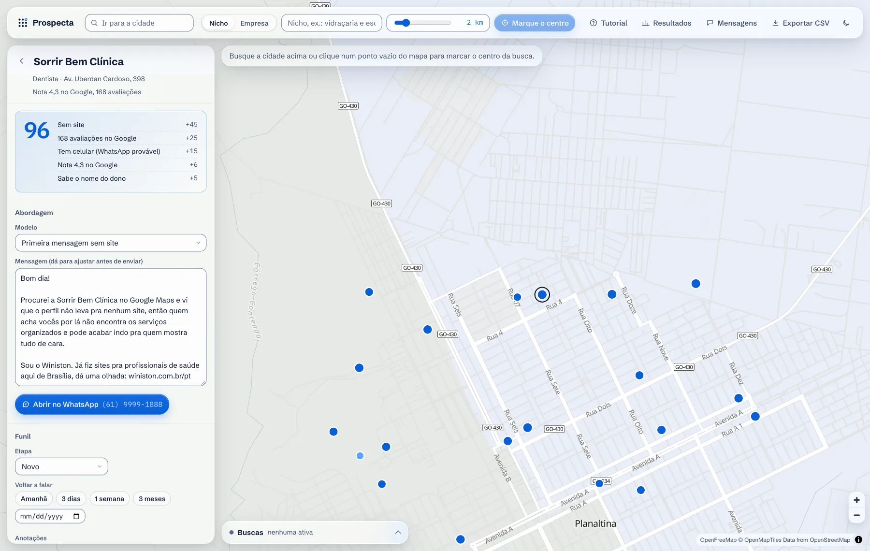The image size is (870, 551).
Task: Click the Marque o centro button
Action: [535, 23]
